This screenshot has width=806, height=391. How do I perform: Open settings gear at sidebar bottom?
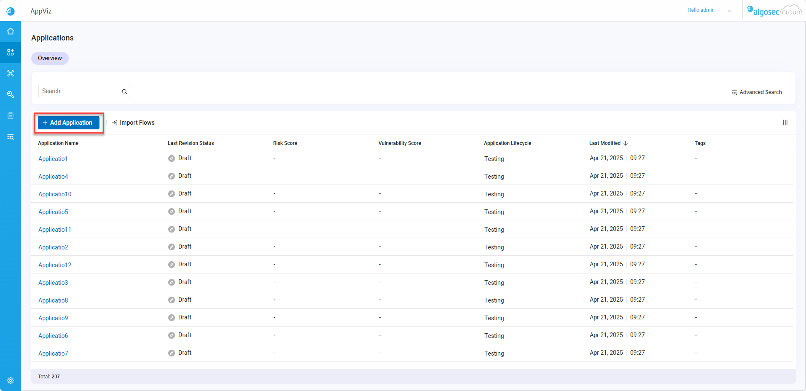[x=11, y=380]
